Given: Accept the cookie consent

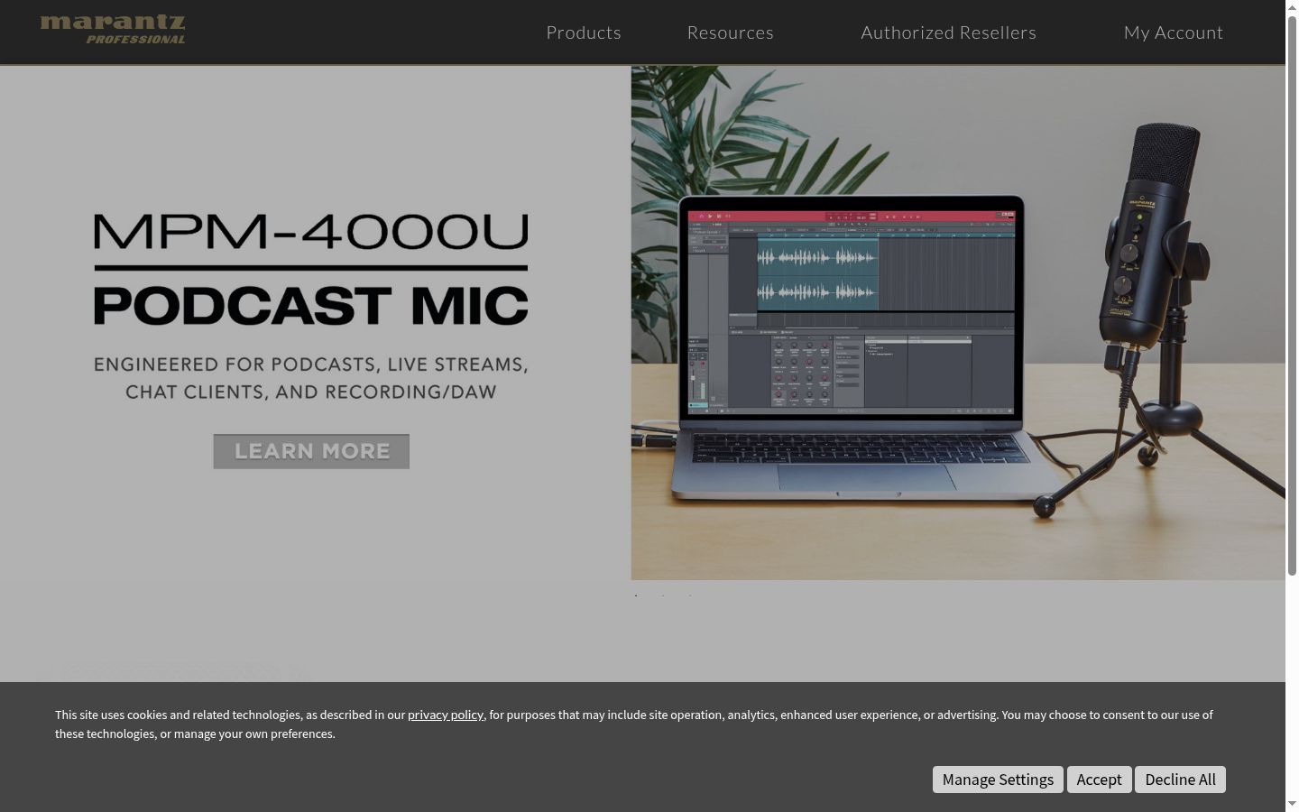Looking at the screenshot, I should 1099,780.
